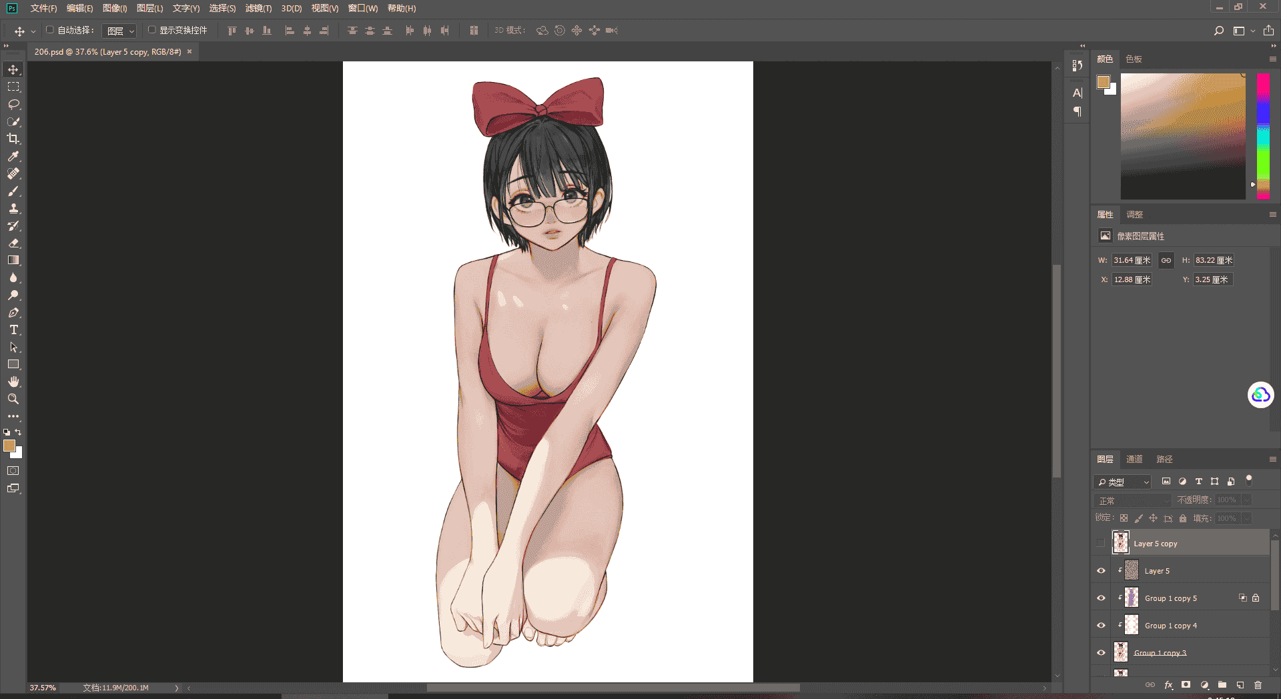The image size is (1281, 699).
Task: Select the Hand tool
Action: coord(13,382)
